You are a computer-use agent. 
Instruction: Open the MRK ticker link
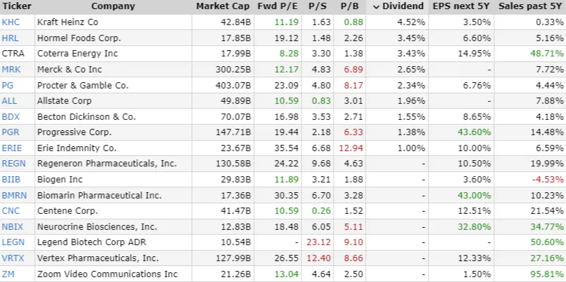point(11,70)
